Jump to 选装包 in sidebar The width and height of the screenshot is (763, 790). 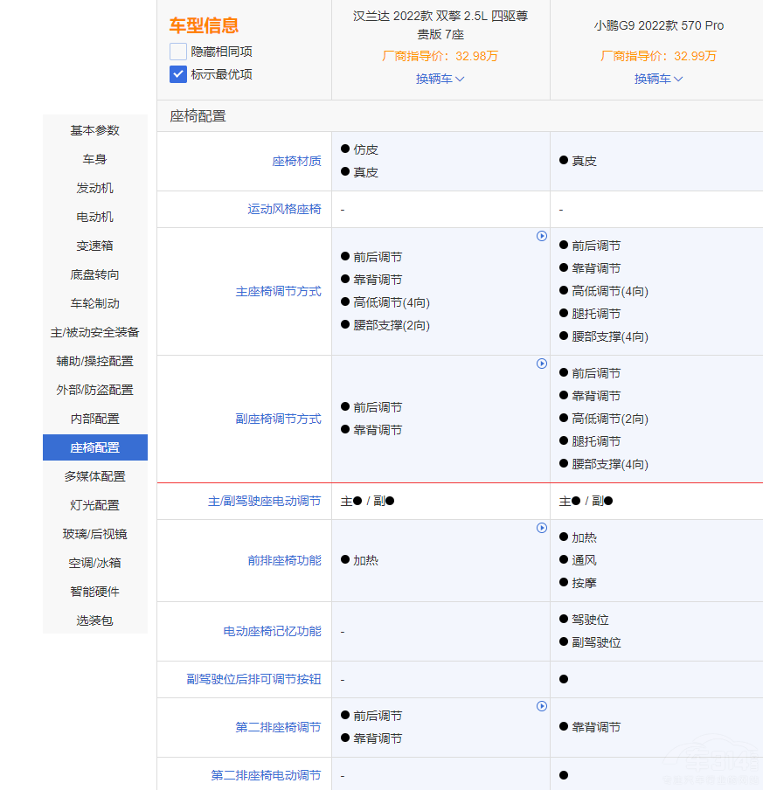click(94, 620)
